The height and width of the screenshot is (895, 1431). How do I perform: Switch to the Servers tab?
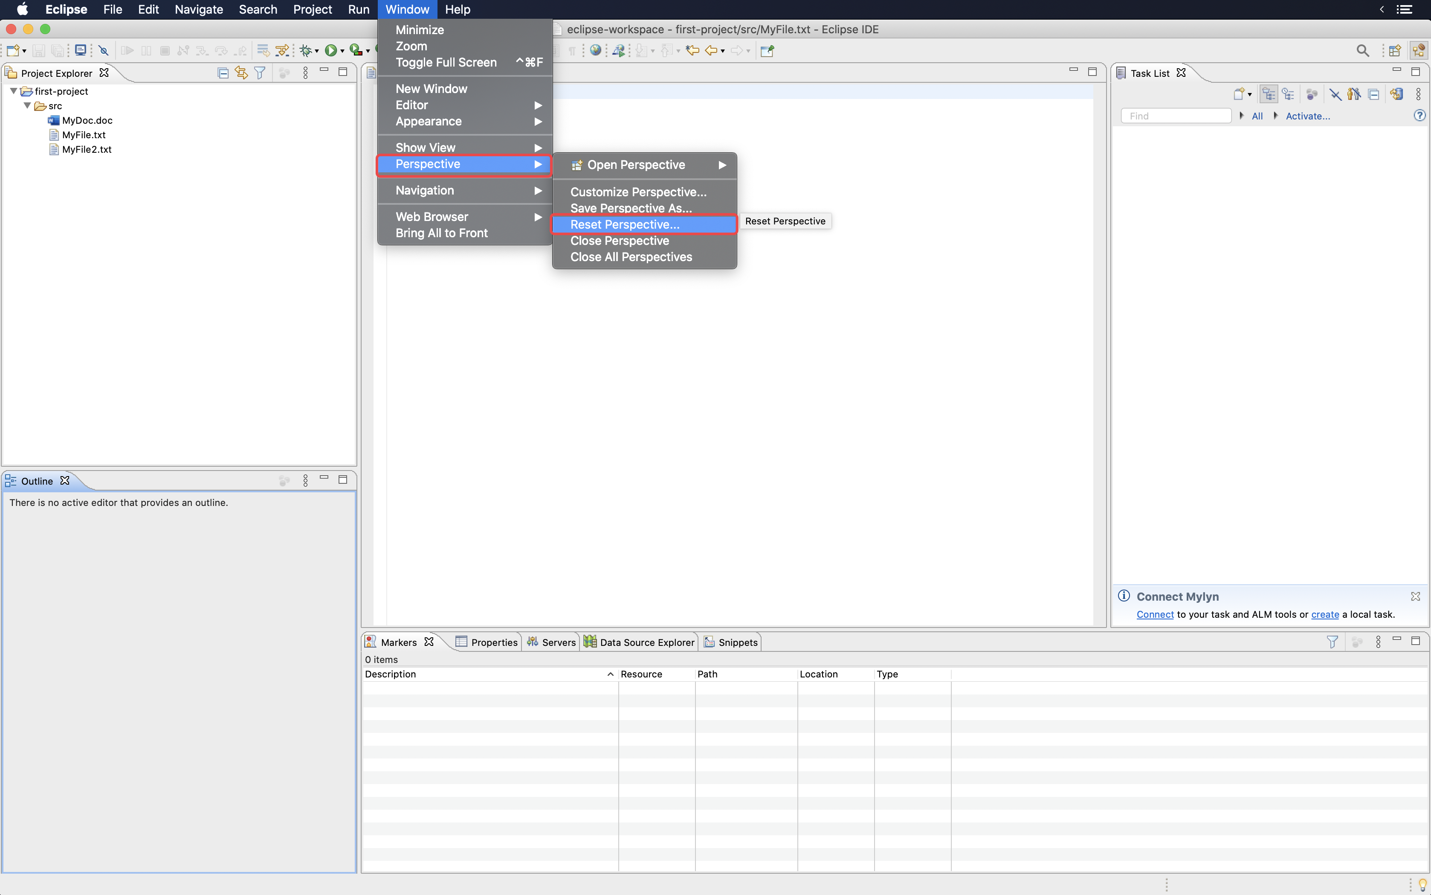(x=551, y=642)
